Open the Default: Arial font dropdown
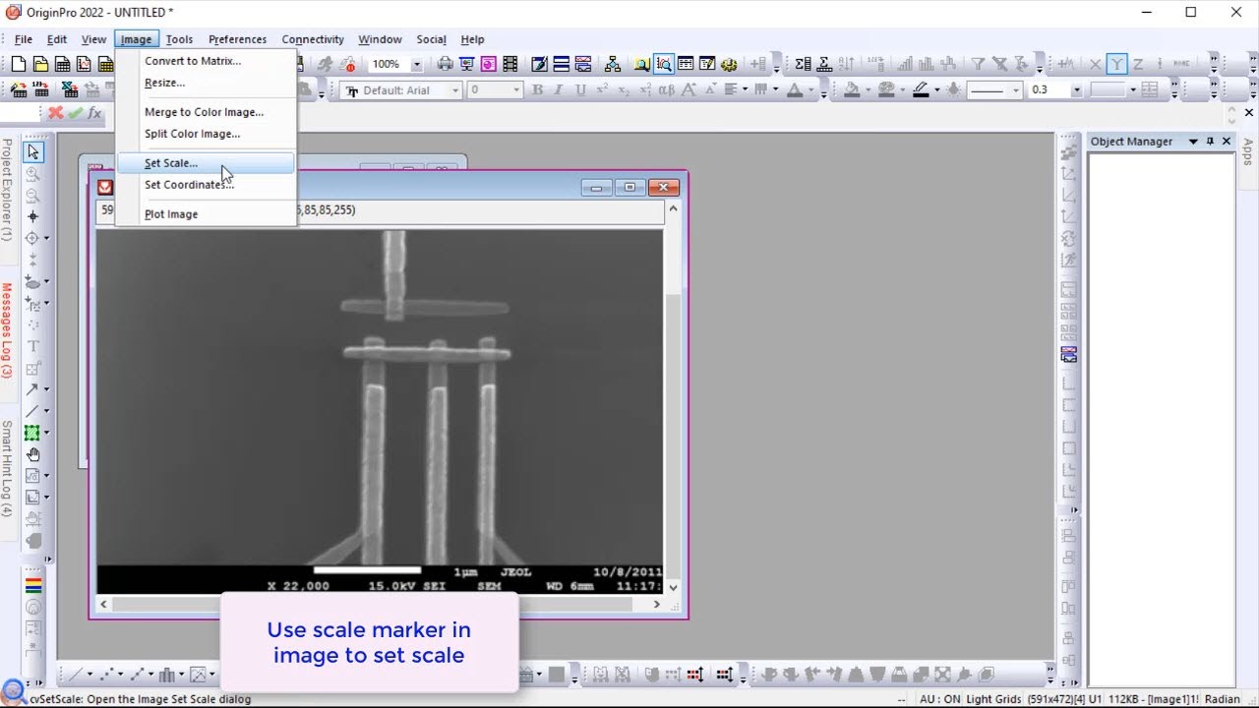The height and width of the screenshot is (708, 1259). coord(455,89)
